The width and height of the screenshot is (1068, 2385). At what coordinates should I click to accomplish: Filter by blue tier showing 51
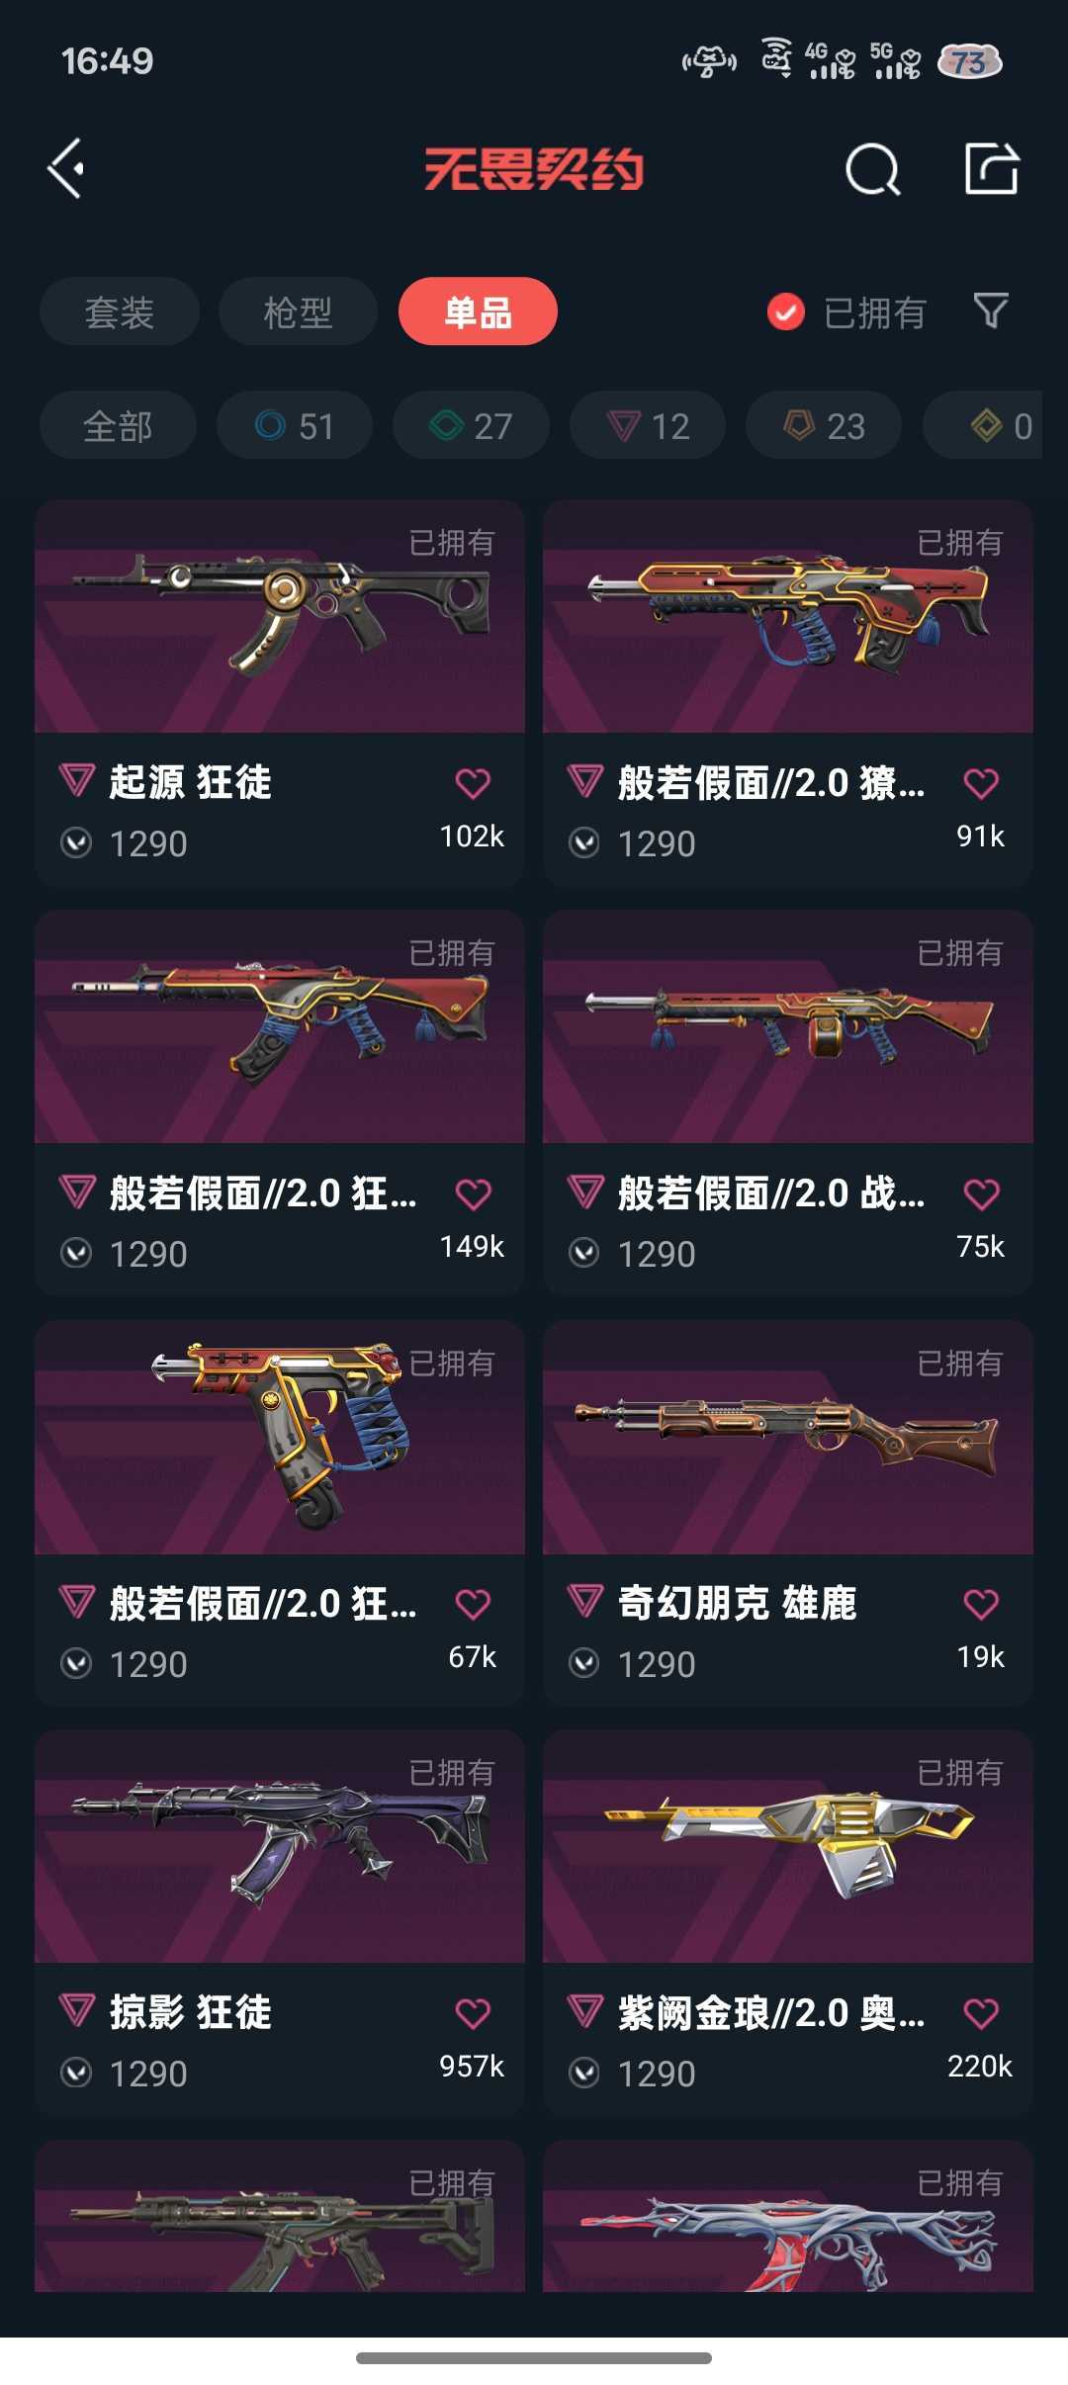(295, 425)
